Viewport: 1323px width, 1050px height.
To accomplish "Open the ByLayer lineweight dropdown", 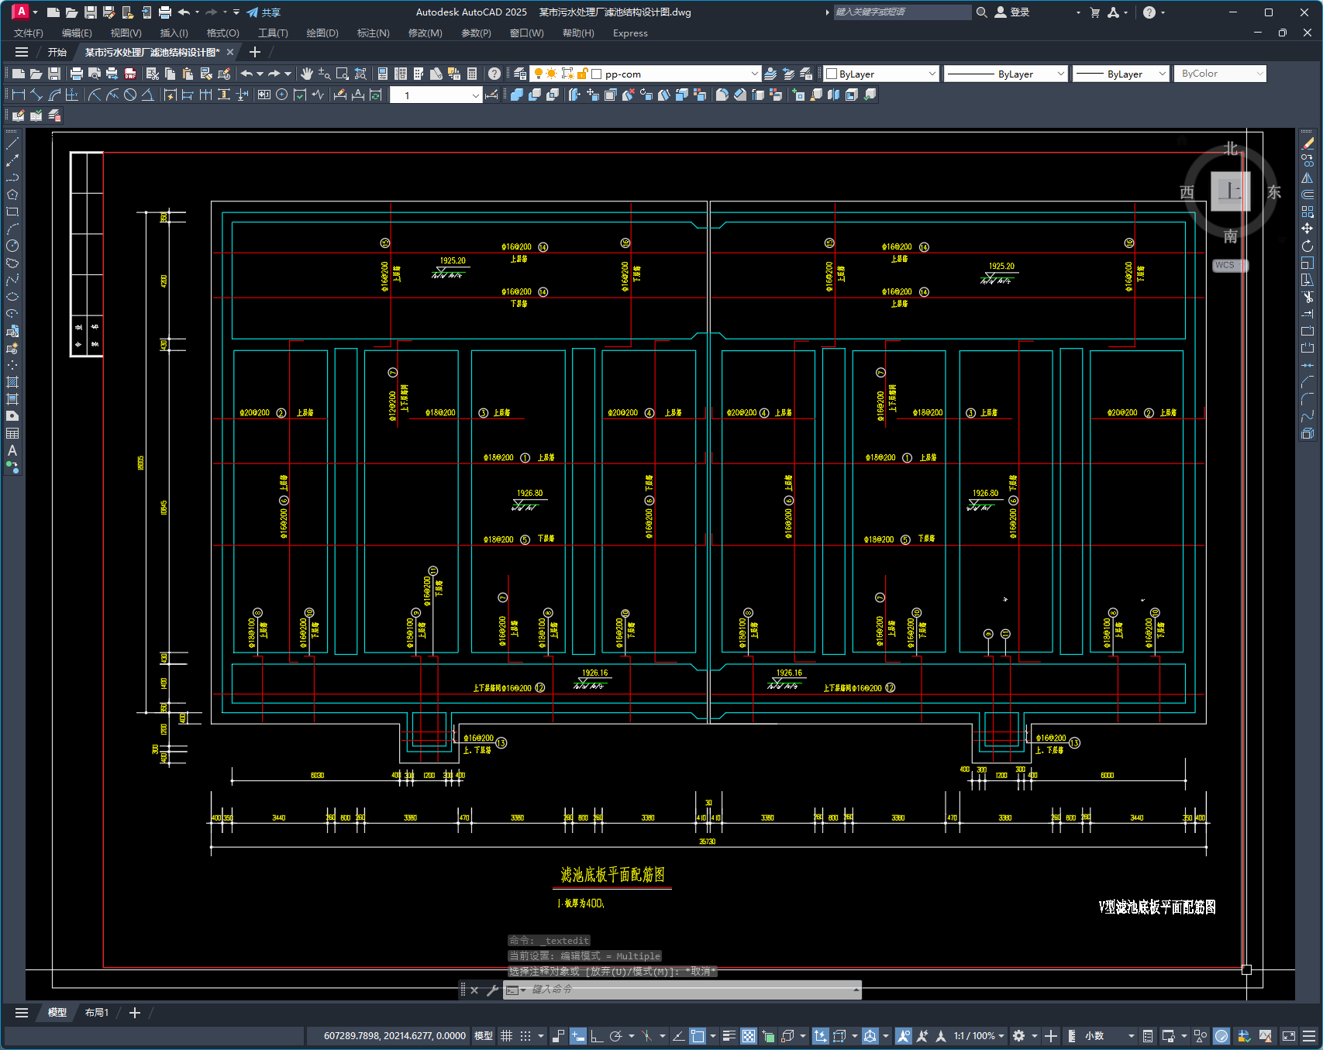I will click(x=1162, y=74).
